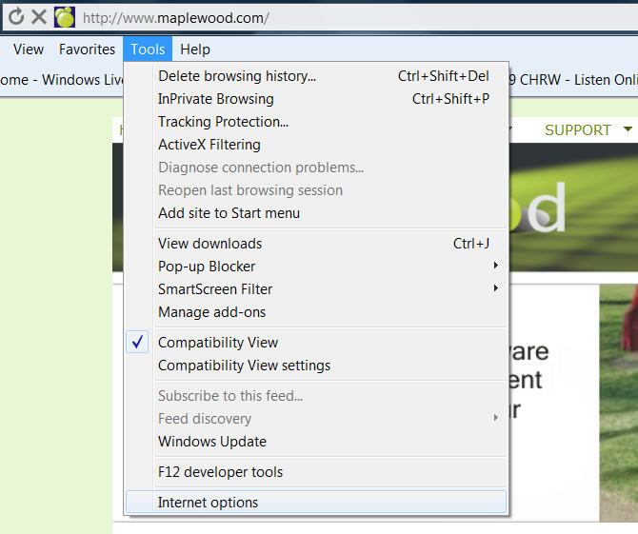Start InPrivate Browsing from the menu
This screenshot has height=534, width=638.
click(x=216, y=99)
